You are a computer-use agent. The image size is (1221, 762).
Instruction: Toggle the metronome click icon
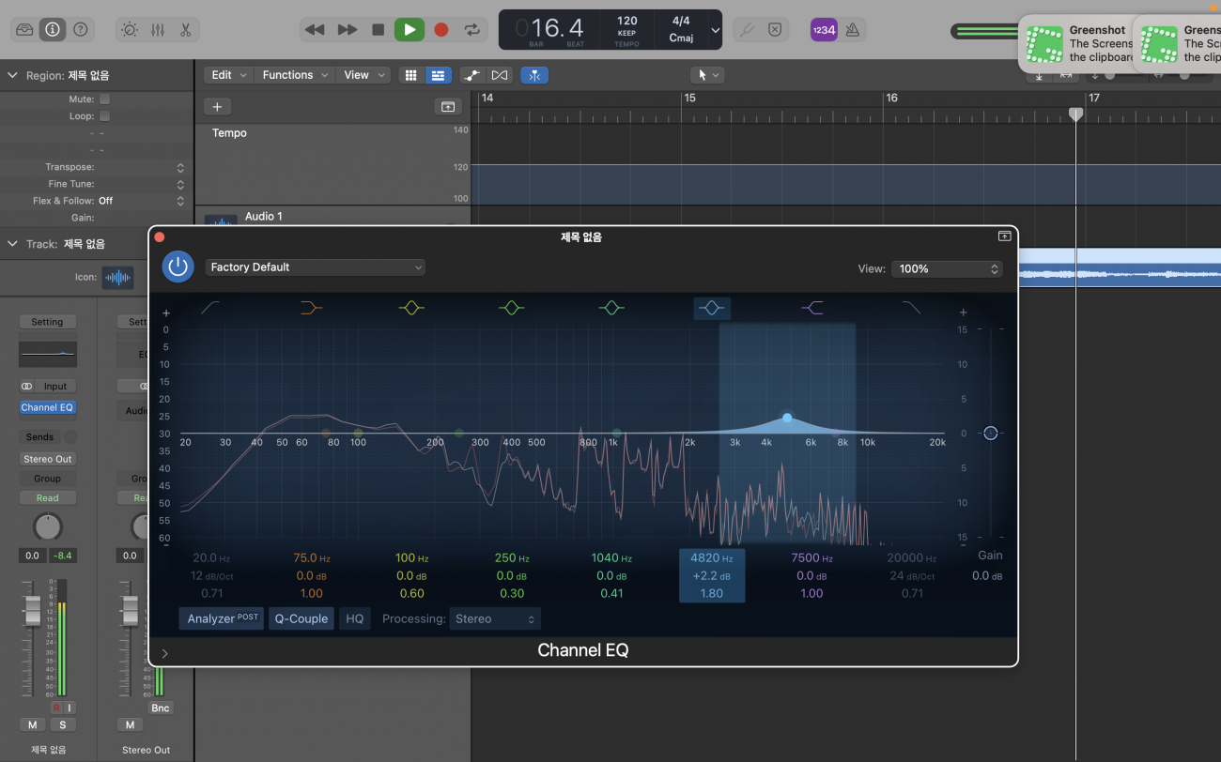tap(852, 30)
